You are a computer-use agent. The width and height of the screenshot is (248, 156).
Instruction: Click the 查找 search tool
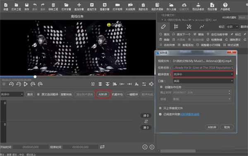(x=165, y=34)
